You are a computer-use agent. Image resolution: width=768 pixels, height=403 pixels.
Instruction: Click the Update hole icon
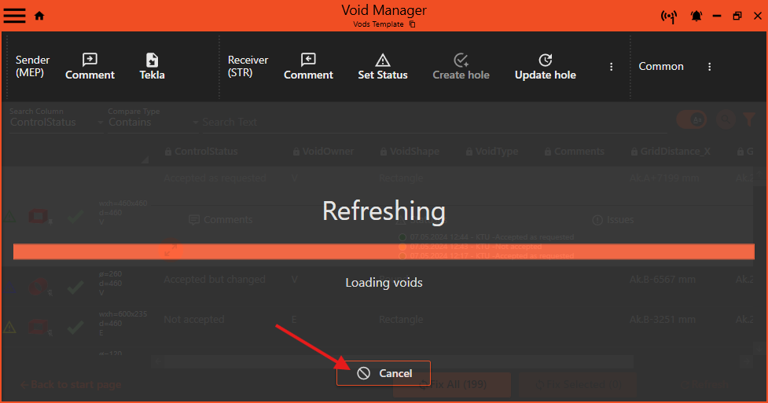[546, 60]
